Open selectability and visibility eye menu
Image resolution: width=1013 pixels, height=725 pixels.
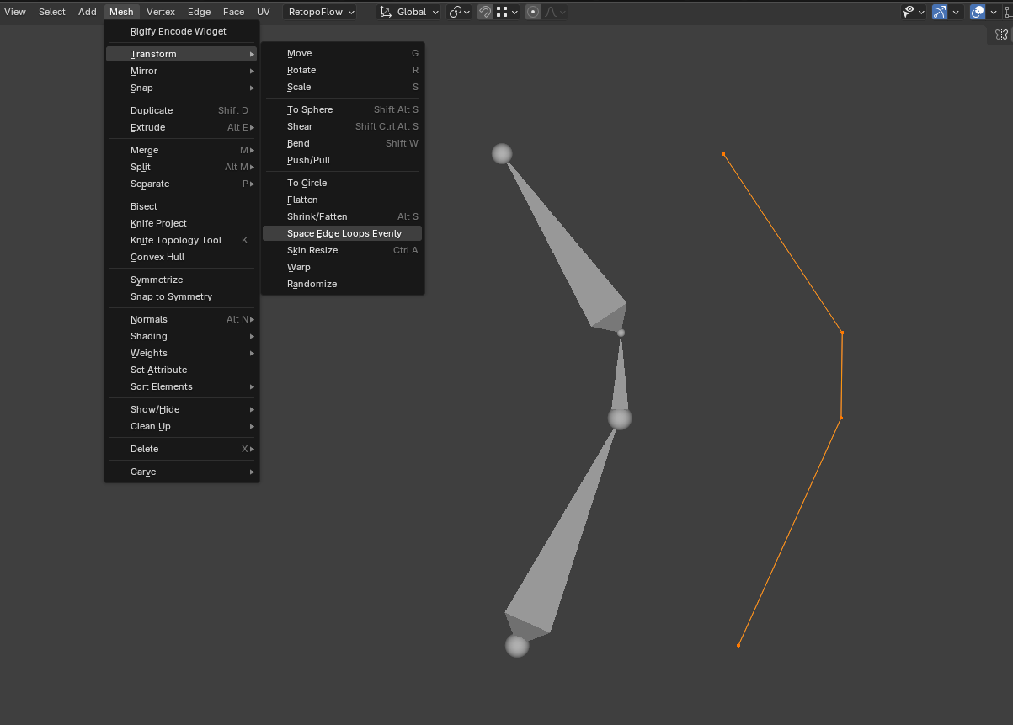coord(913,12)
